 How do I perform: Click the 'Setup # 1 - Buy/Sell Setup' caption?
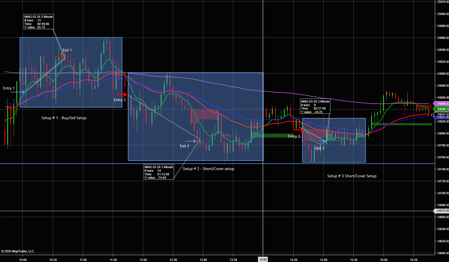tap(64, 118)
